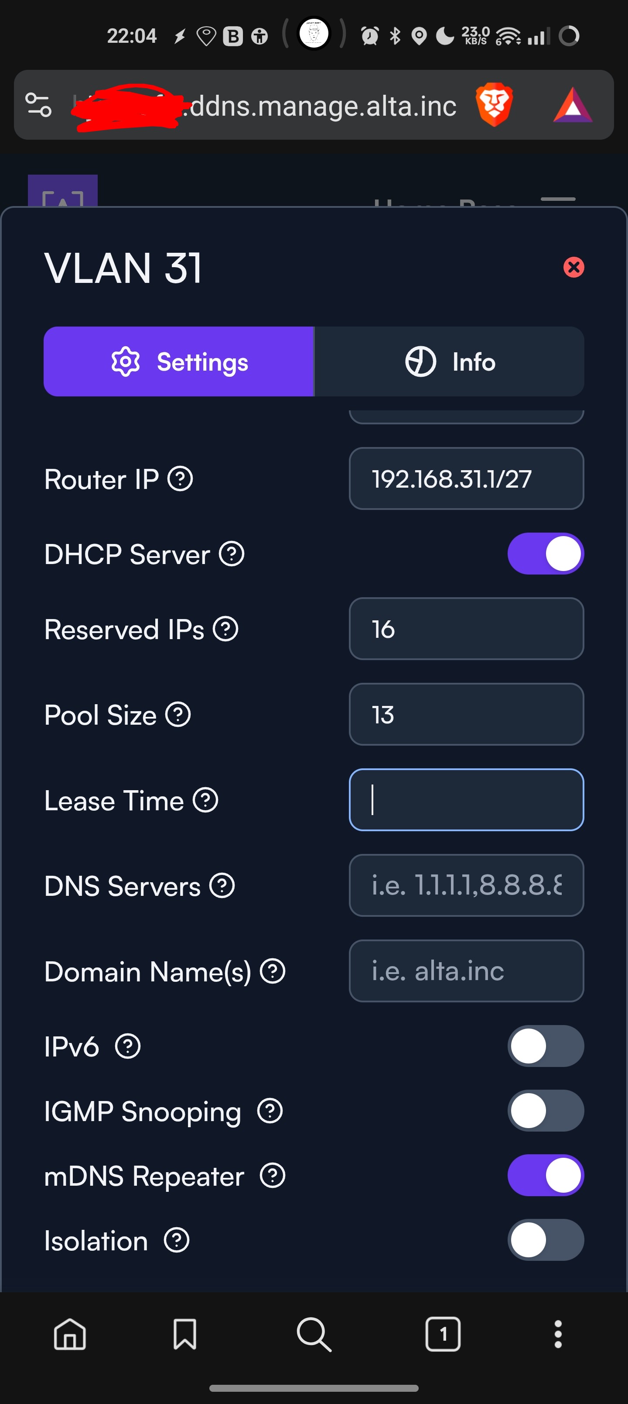Turn on IGMP Snooping switch

545,1111
